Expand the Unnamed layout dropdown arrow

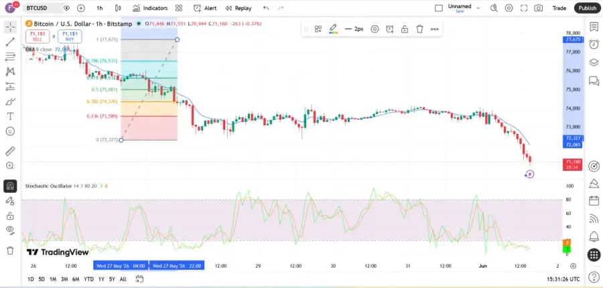coord(478,8)
